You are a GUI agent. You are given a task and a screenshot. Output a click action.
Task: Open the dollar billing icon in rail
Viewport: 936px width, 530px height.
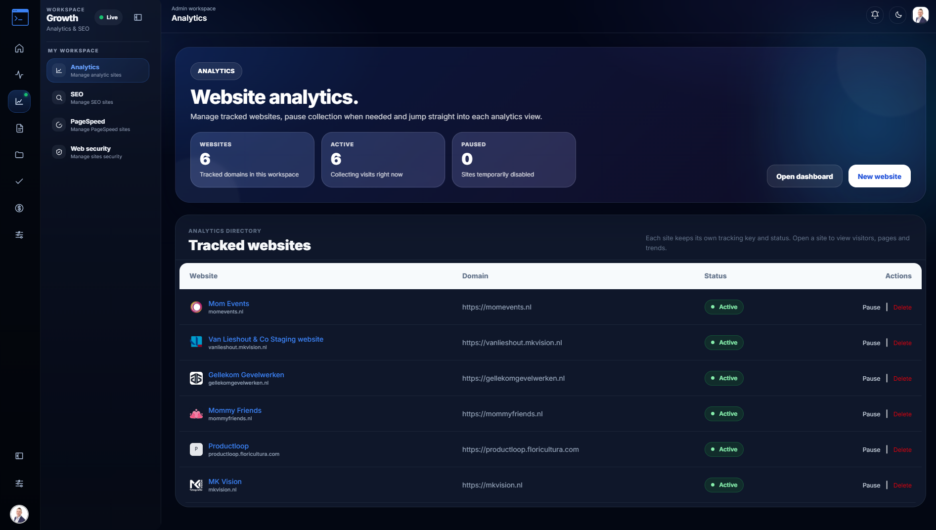(19, 208)
